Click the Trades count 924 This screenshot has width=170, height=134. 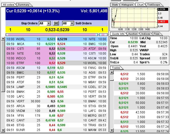165,54
